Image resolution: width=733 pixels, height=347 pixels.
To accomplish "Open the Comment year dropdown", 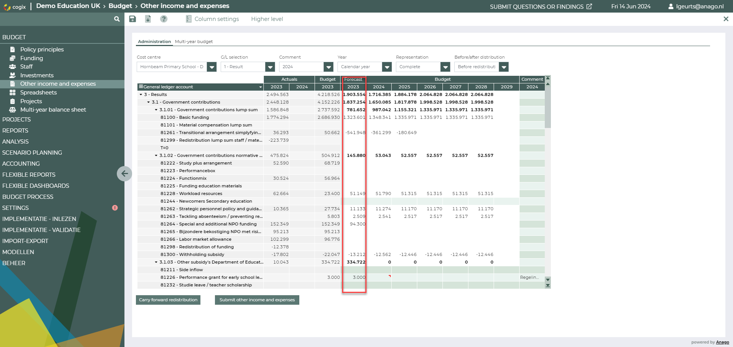I will (329, 67).
